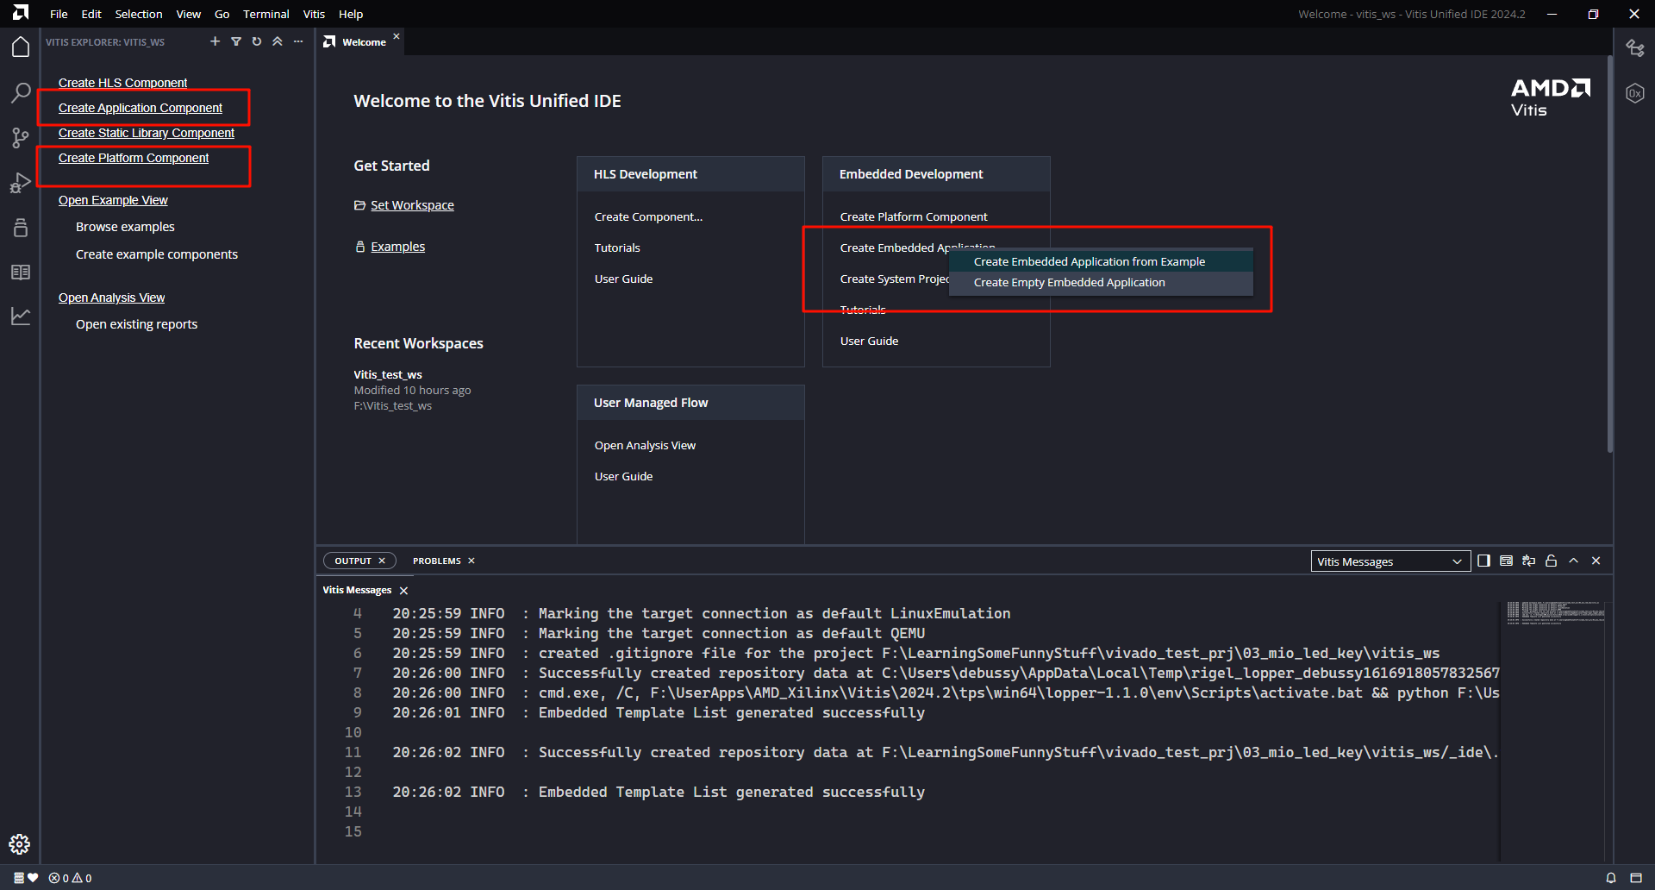Open more actions ellipsis in Vitis Explorer
This screenshot has width=1655, height=890.
298,41
